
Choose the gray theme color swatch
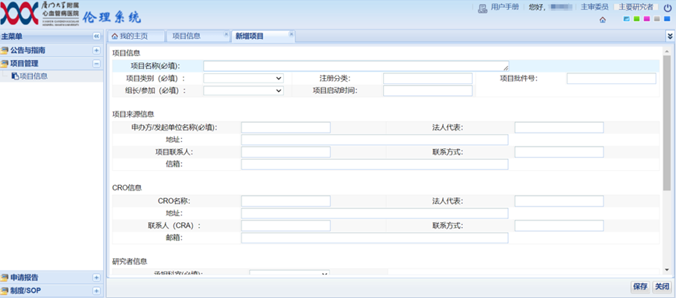[x=656, y=19]
